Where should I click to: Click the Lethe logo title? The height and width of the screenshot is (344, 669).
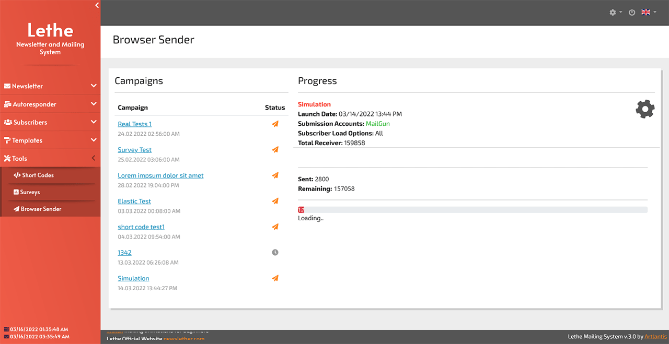pyautogui.click(x=50, y=30)
